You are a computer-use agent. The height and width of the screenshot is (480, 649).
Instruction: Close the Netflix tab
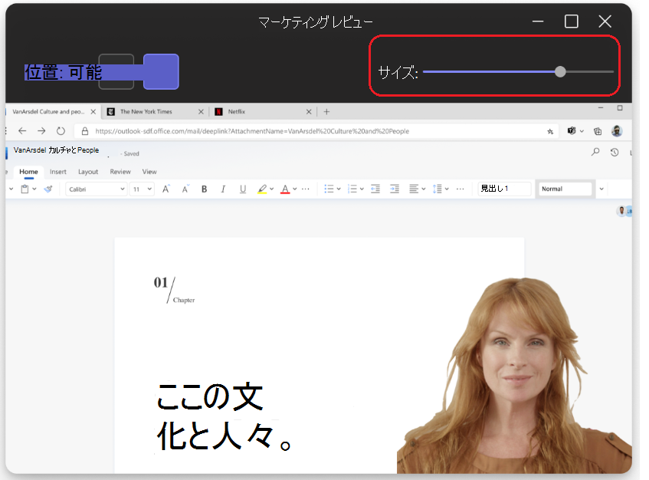309,112
